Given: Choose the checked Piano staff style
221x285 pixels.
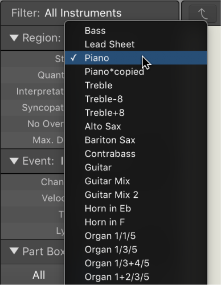Looking at the screenshot, I should (x=136, y=58).
